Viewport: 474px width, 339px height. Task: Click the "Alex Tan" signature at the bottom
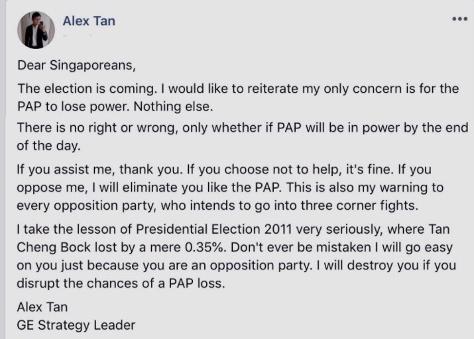point(42,307)
